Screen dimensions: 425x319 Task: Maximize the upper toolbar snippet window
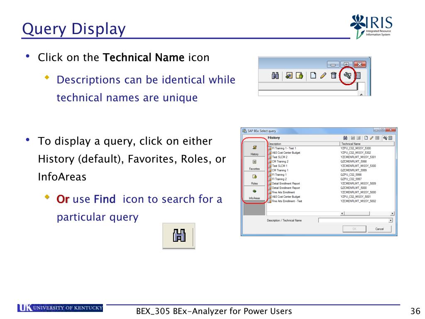click(346, 64)
